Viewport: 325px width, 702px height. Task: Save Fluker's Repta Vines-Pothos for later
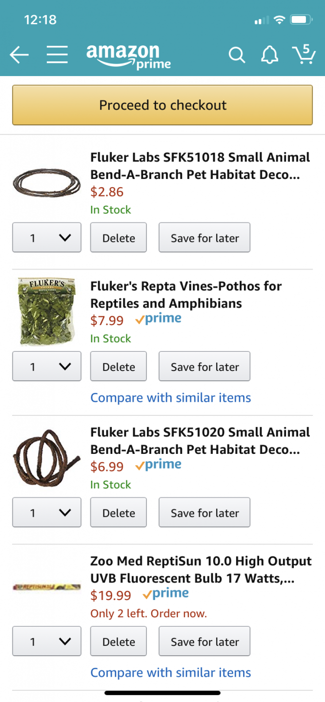click(x=204, y=367)
